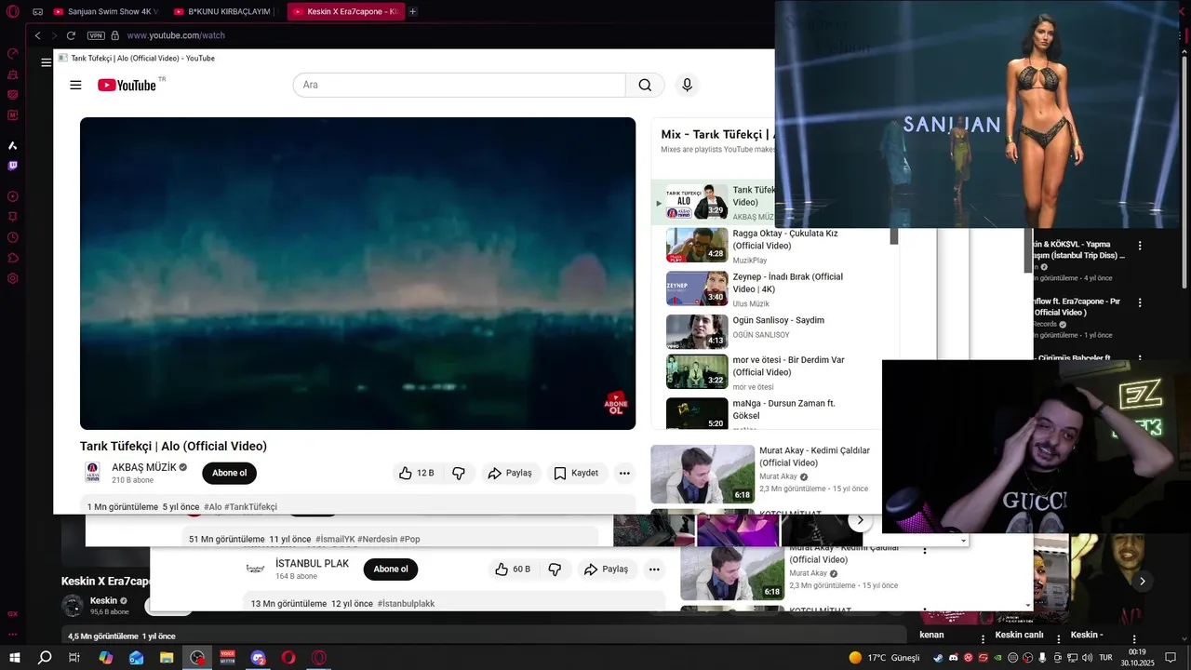Open YouTube guide hamburger menu next to logo
Viewport: 1191px width, 670px height.
75,85
